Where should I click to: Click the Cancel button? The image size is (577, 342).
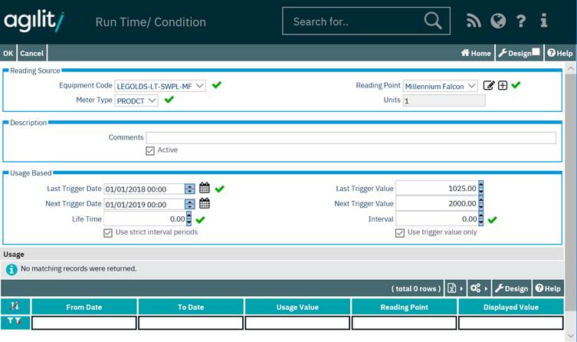tap(32, 53)
